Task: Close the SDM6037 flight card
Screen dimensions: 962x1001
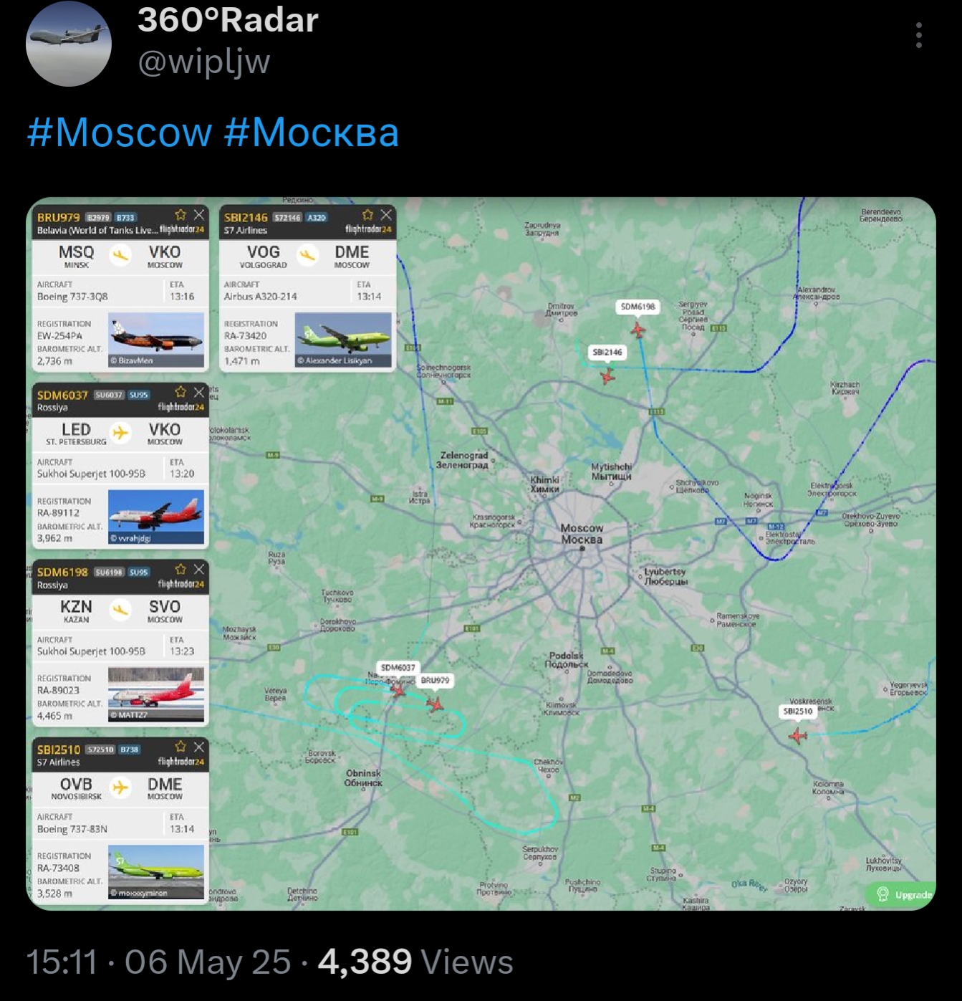Action: 199,392
